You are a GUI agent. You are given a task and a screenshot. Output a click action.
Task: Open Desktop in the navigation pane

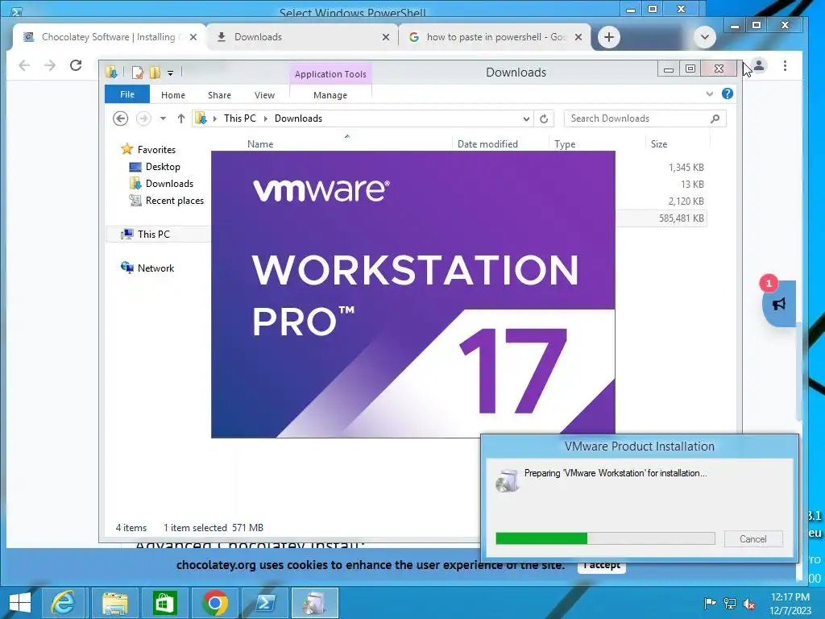(x=163, y=166)
